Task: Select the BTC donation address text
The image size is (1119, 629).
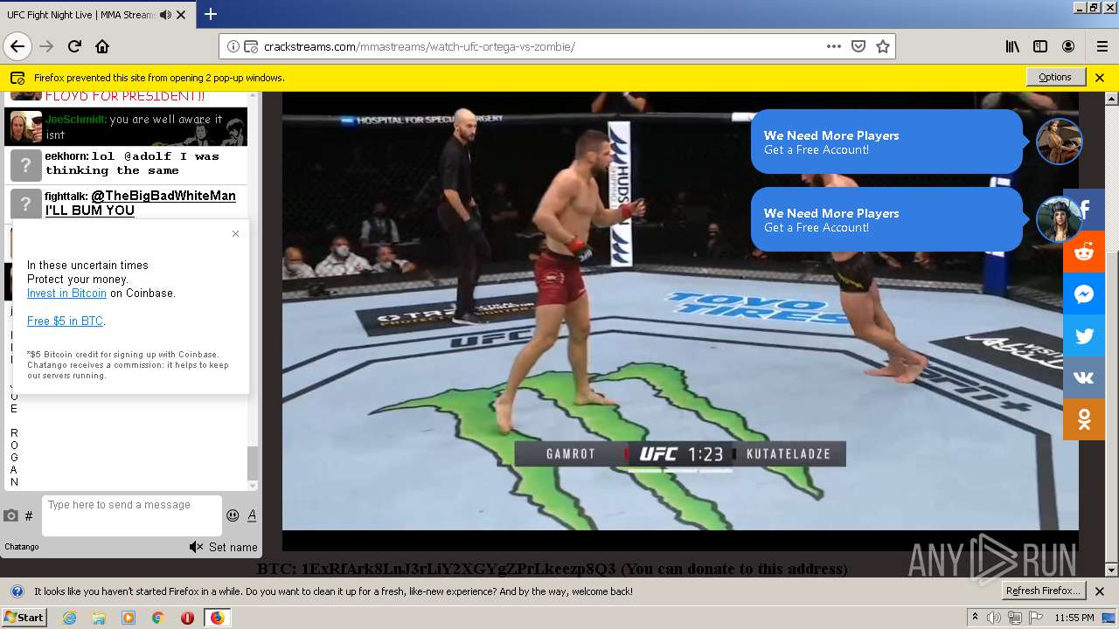Action: tap(459, 569)
